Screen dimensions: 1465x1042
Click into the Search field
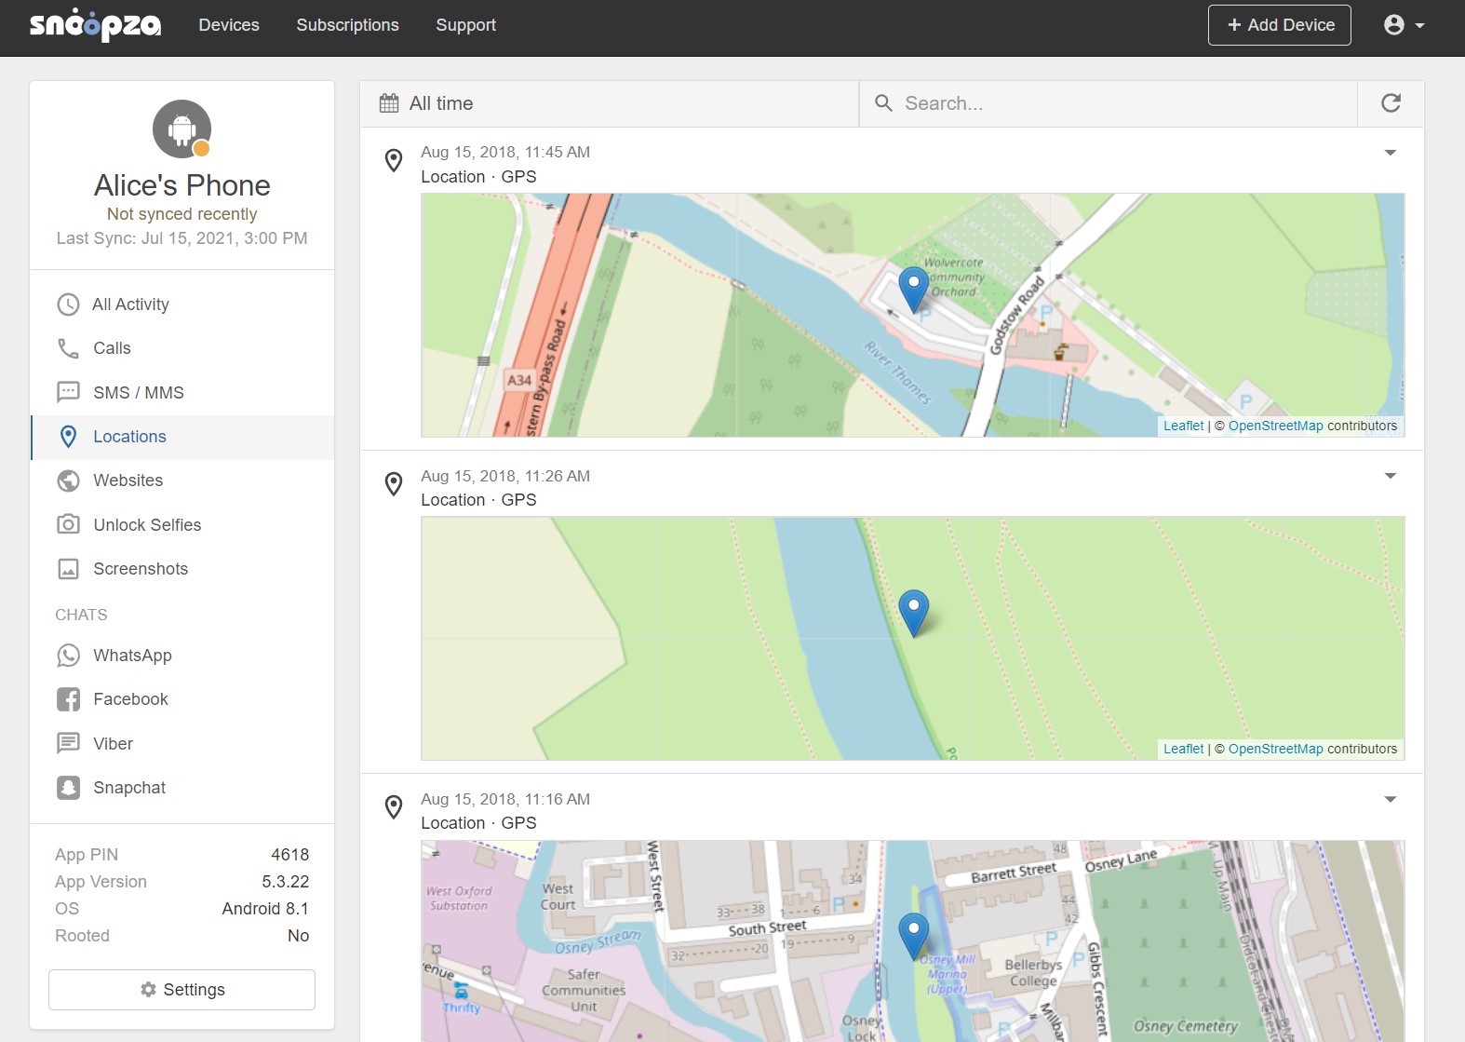1117,103
